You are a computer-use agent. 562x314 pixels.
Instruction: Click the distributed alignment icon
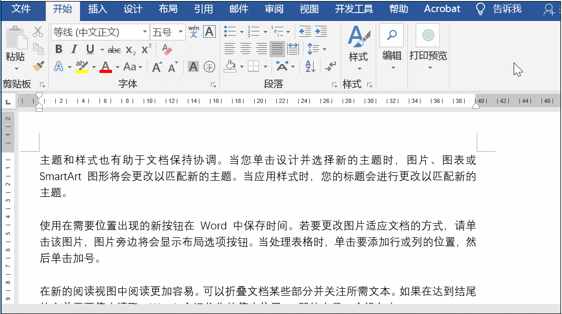coord(293,49)
